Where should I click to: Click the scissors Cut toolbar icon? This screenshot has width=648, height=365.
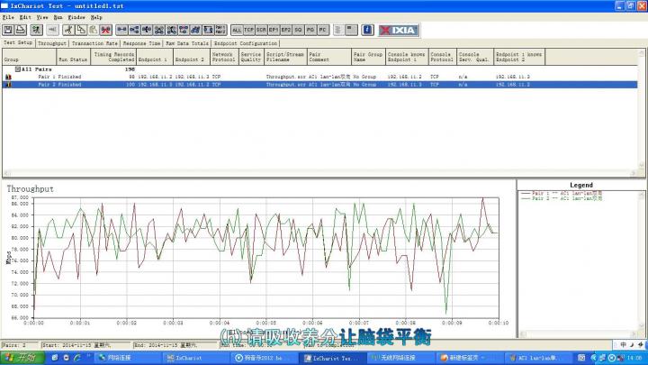68,30
